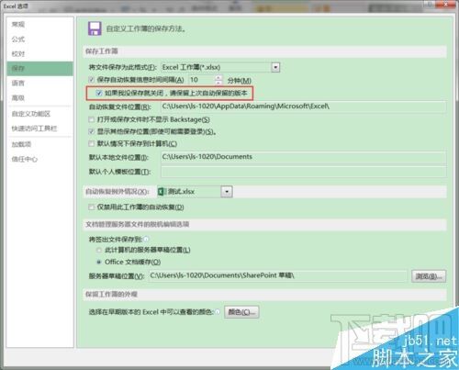This screenshot has height=370, width=459.
Task: Click the purple floppy disk save icon
Action: pos(95,28)
